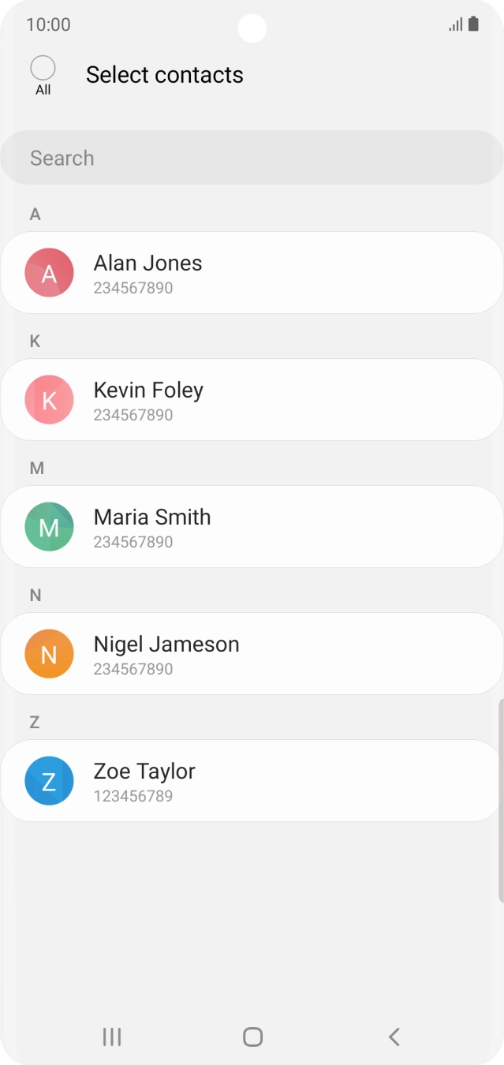Tap Maria Smith's green M avatar
Viewport: 504px width, 1065px height.
pyautogui.click(x=49, y=527)
